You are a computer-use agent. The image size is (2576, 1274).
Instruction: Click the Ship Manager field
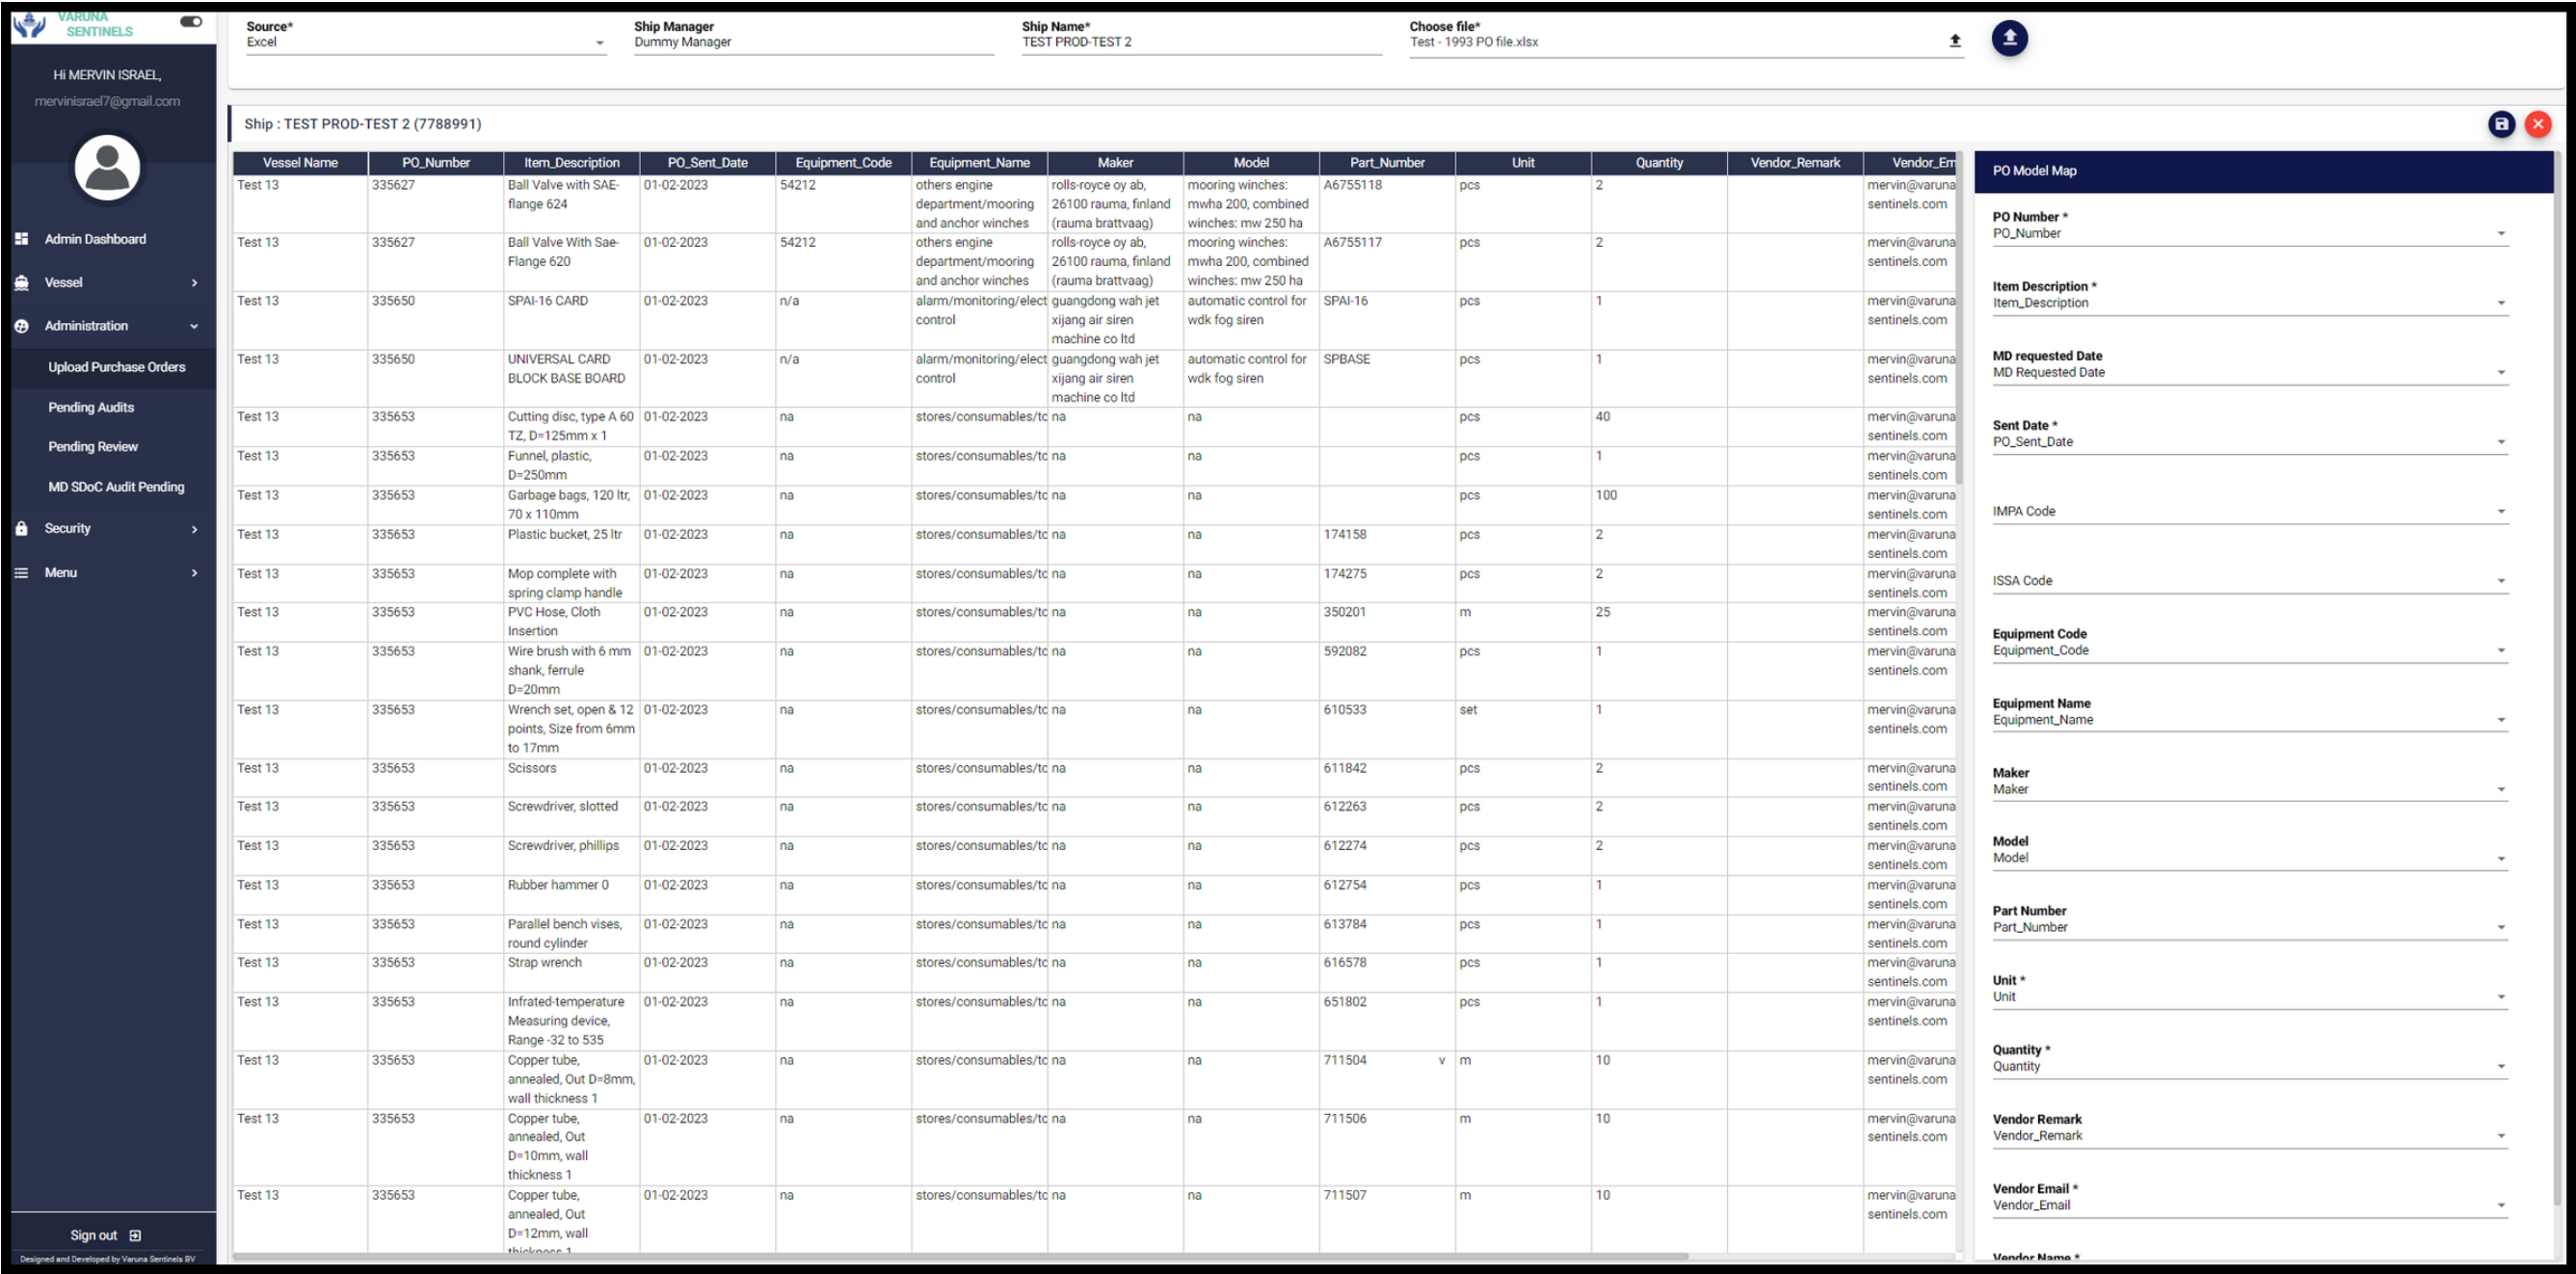point(814,42)
